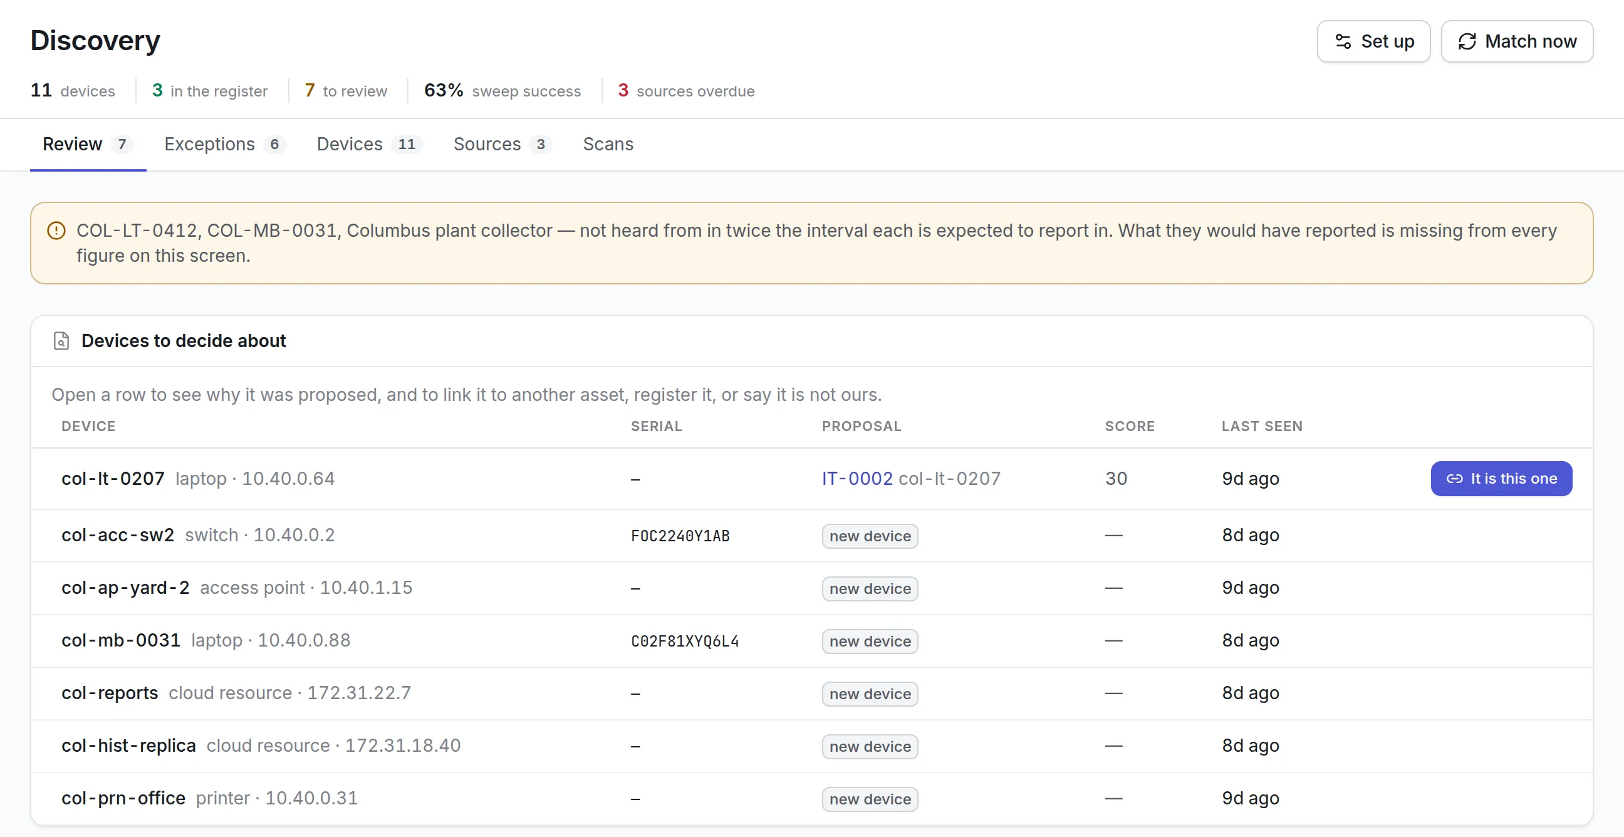Click the document icon beside Devices to decide about
This screenshot has width=1624, height=837.
click(61, 341)
